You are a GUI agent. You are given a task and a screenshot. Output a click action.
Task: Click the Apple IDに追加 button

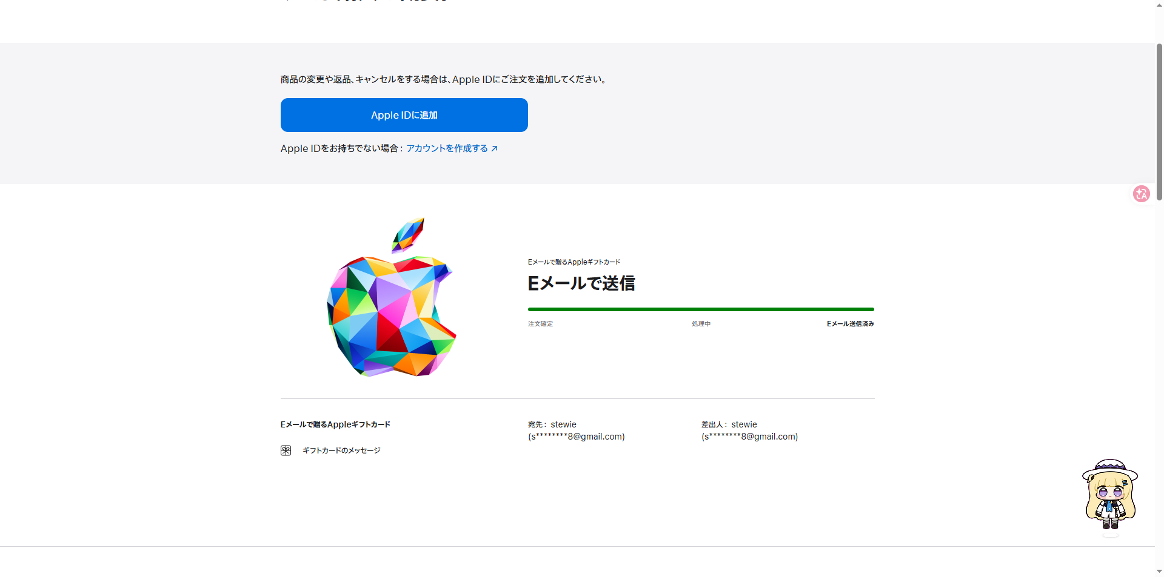404,115
